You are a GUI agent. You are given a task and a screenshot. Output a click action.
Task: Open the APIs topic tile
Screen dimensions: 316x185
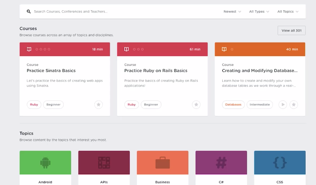pos(104,168)
